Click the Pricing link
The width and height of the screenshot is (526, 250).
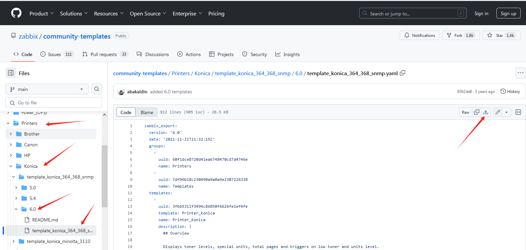click(x=216, y=13)
